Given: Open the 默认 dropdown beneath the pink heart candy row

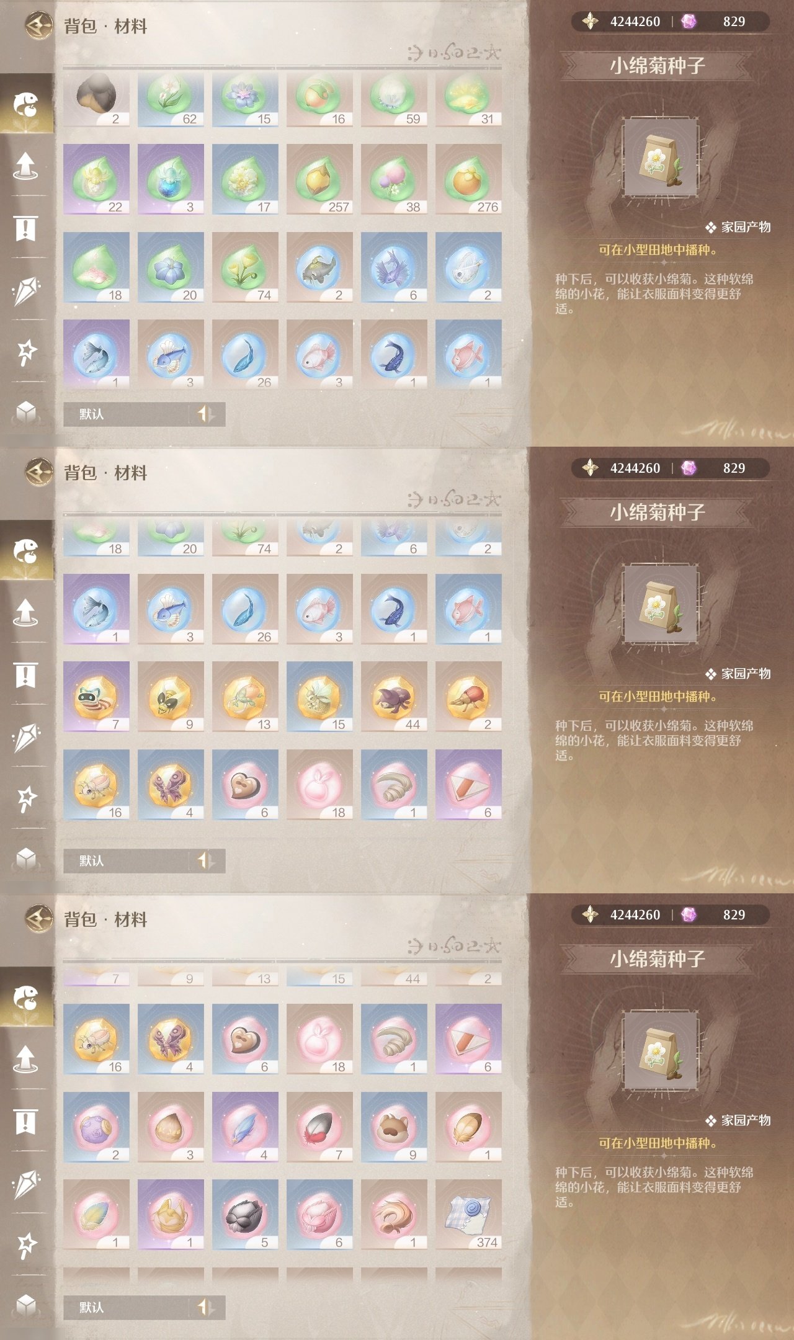Looking at the screenshot, I should [x=127, y=860].
